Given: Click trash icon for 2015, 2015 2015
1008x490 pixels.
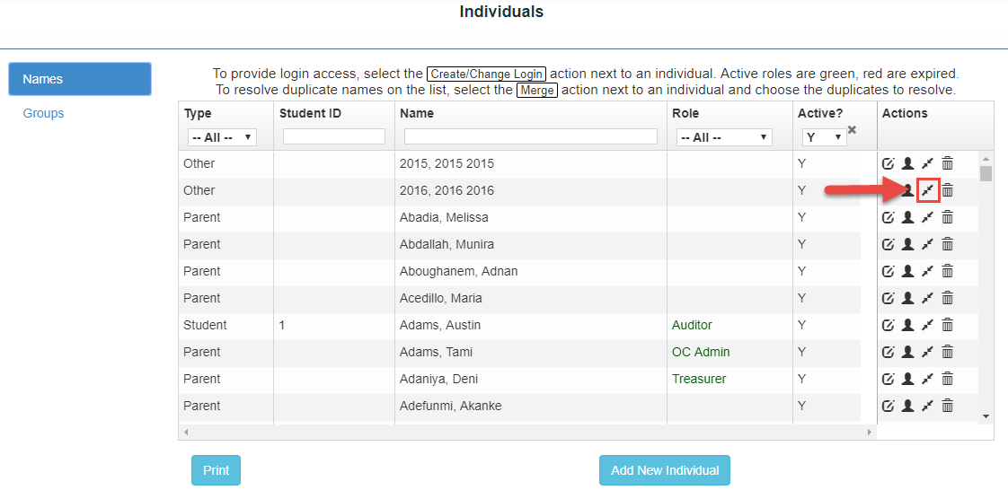Looking at the screenshot, I should click(947, 163).
